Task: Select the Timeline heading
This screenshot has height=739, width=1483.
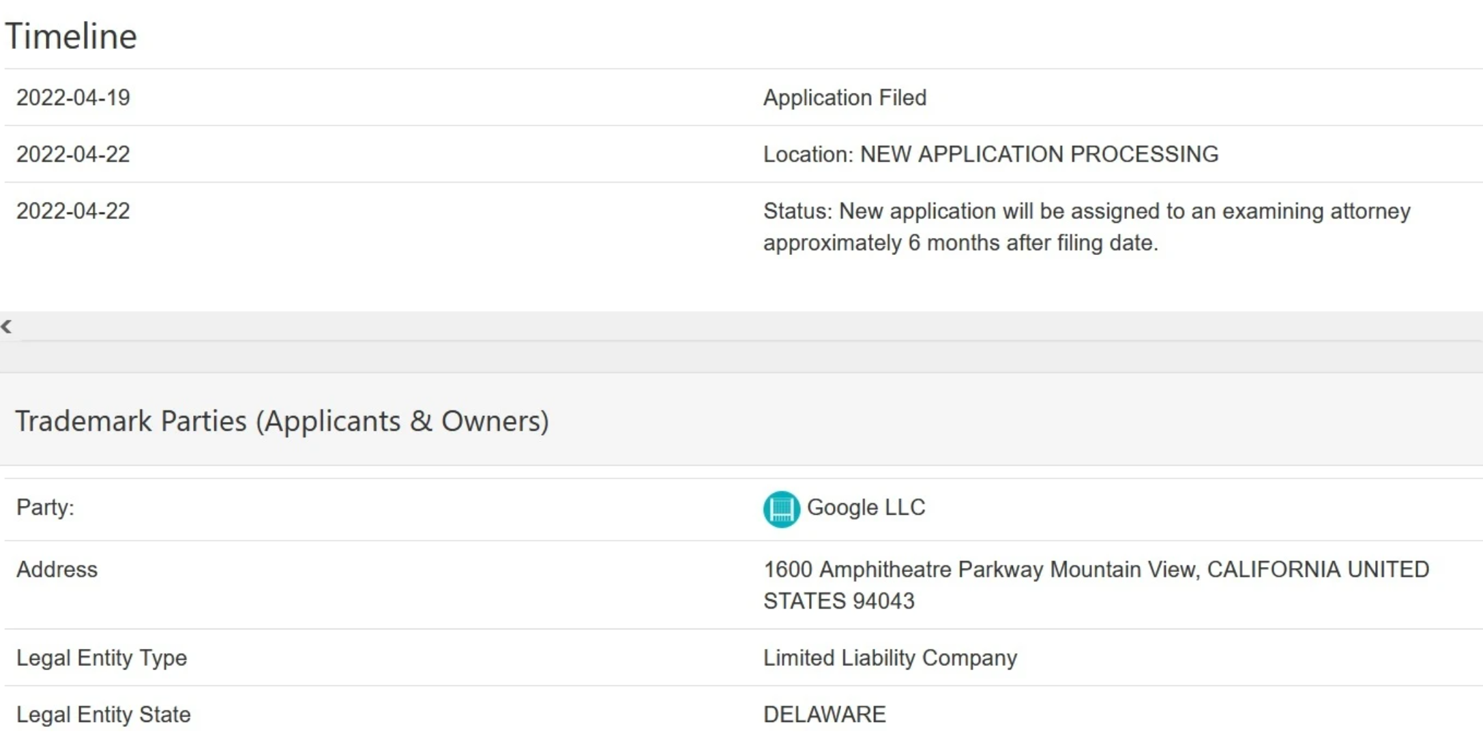Action: coord(71,36)
